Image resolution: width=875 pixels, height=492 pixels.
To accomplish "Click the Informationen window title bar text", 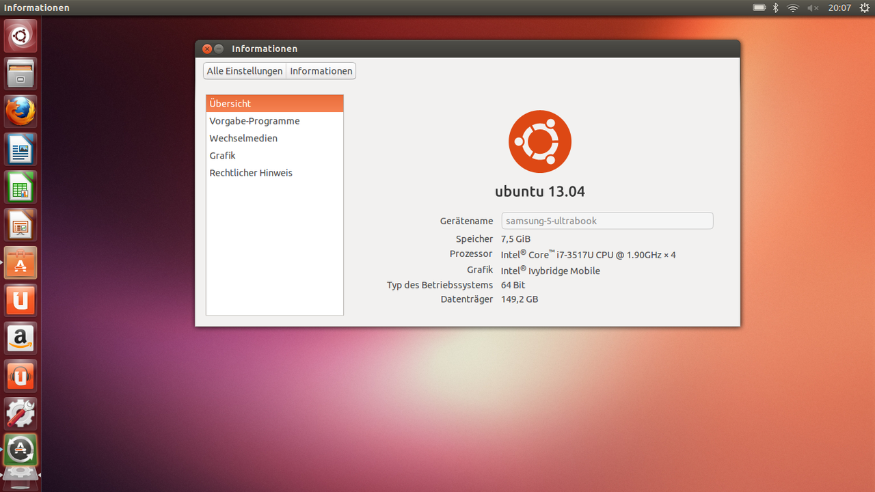I will 265,49.
